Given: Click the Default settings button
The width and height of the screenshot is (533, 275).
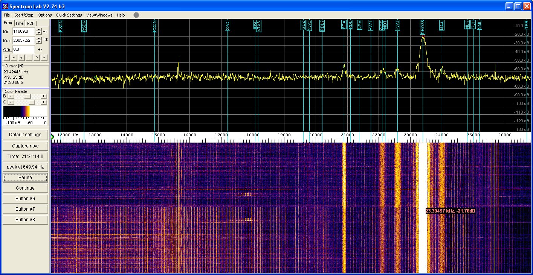Looking at the screenshot, I should pyautogui.click(x=25, y=135).
